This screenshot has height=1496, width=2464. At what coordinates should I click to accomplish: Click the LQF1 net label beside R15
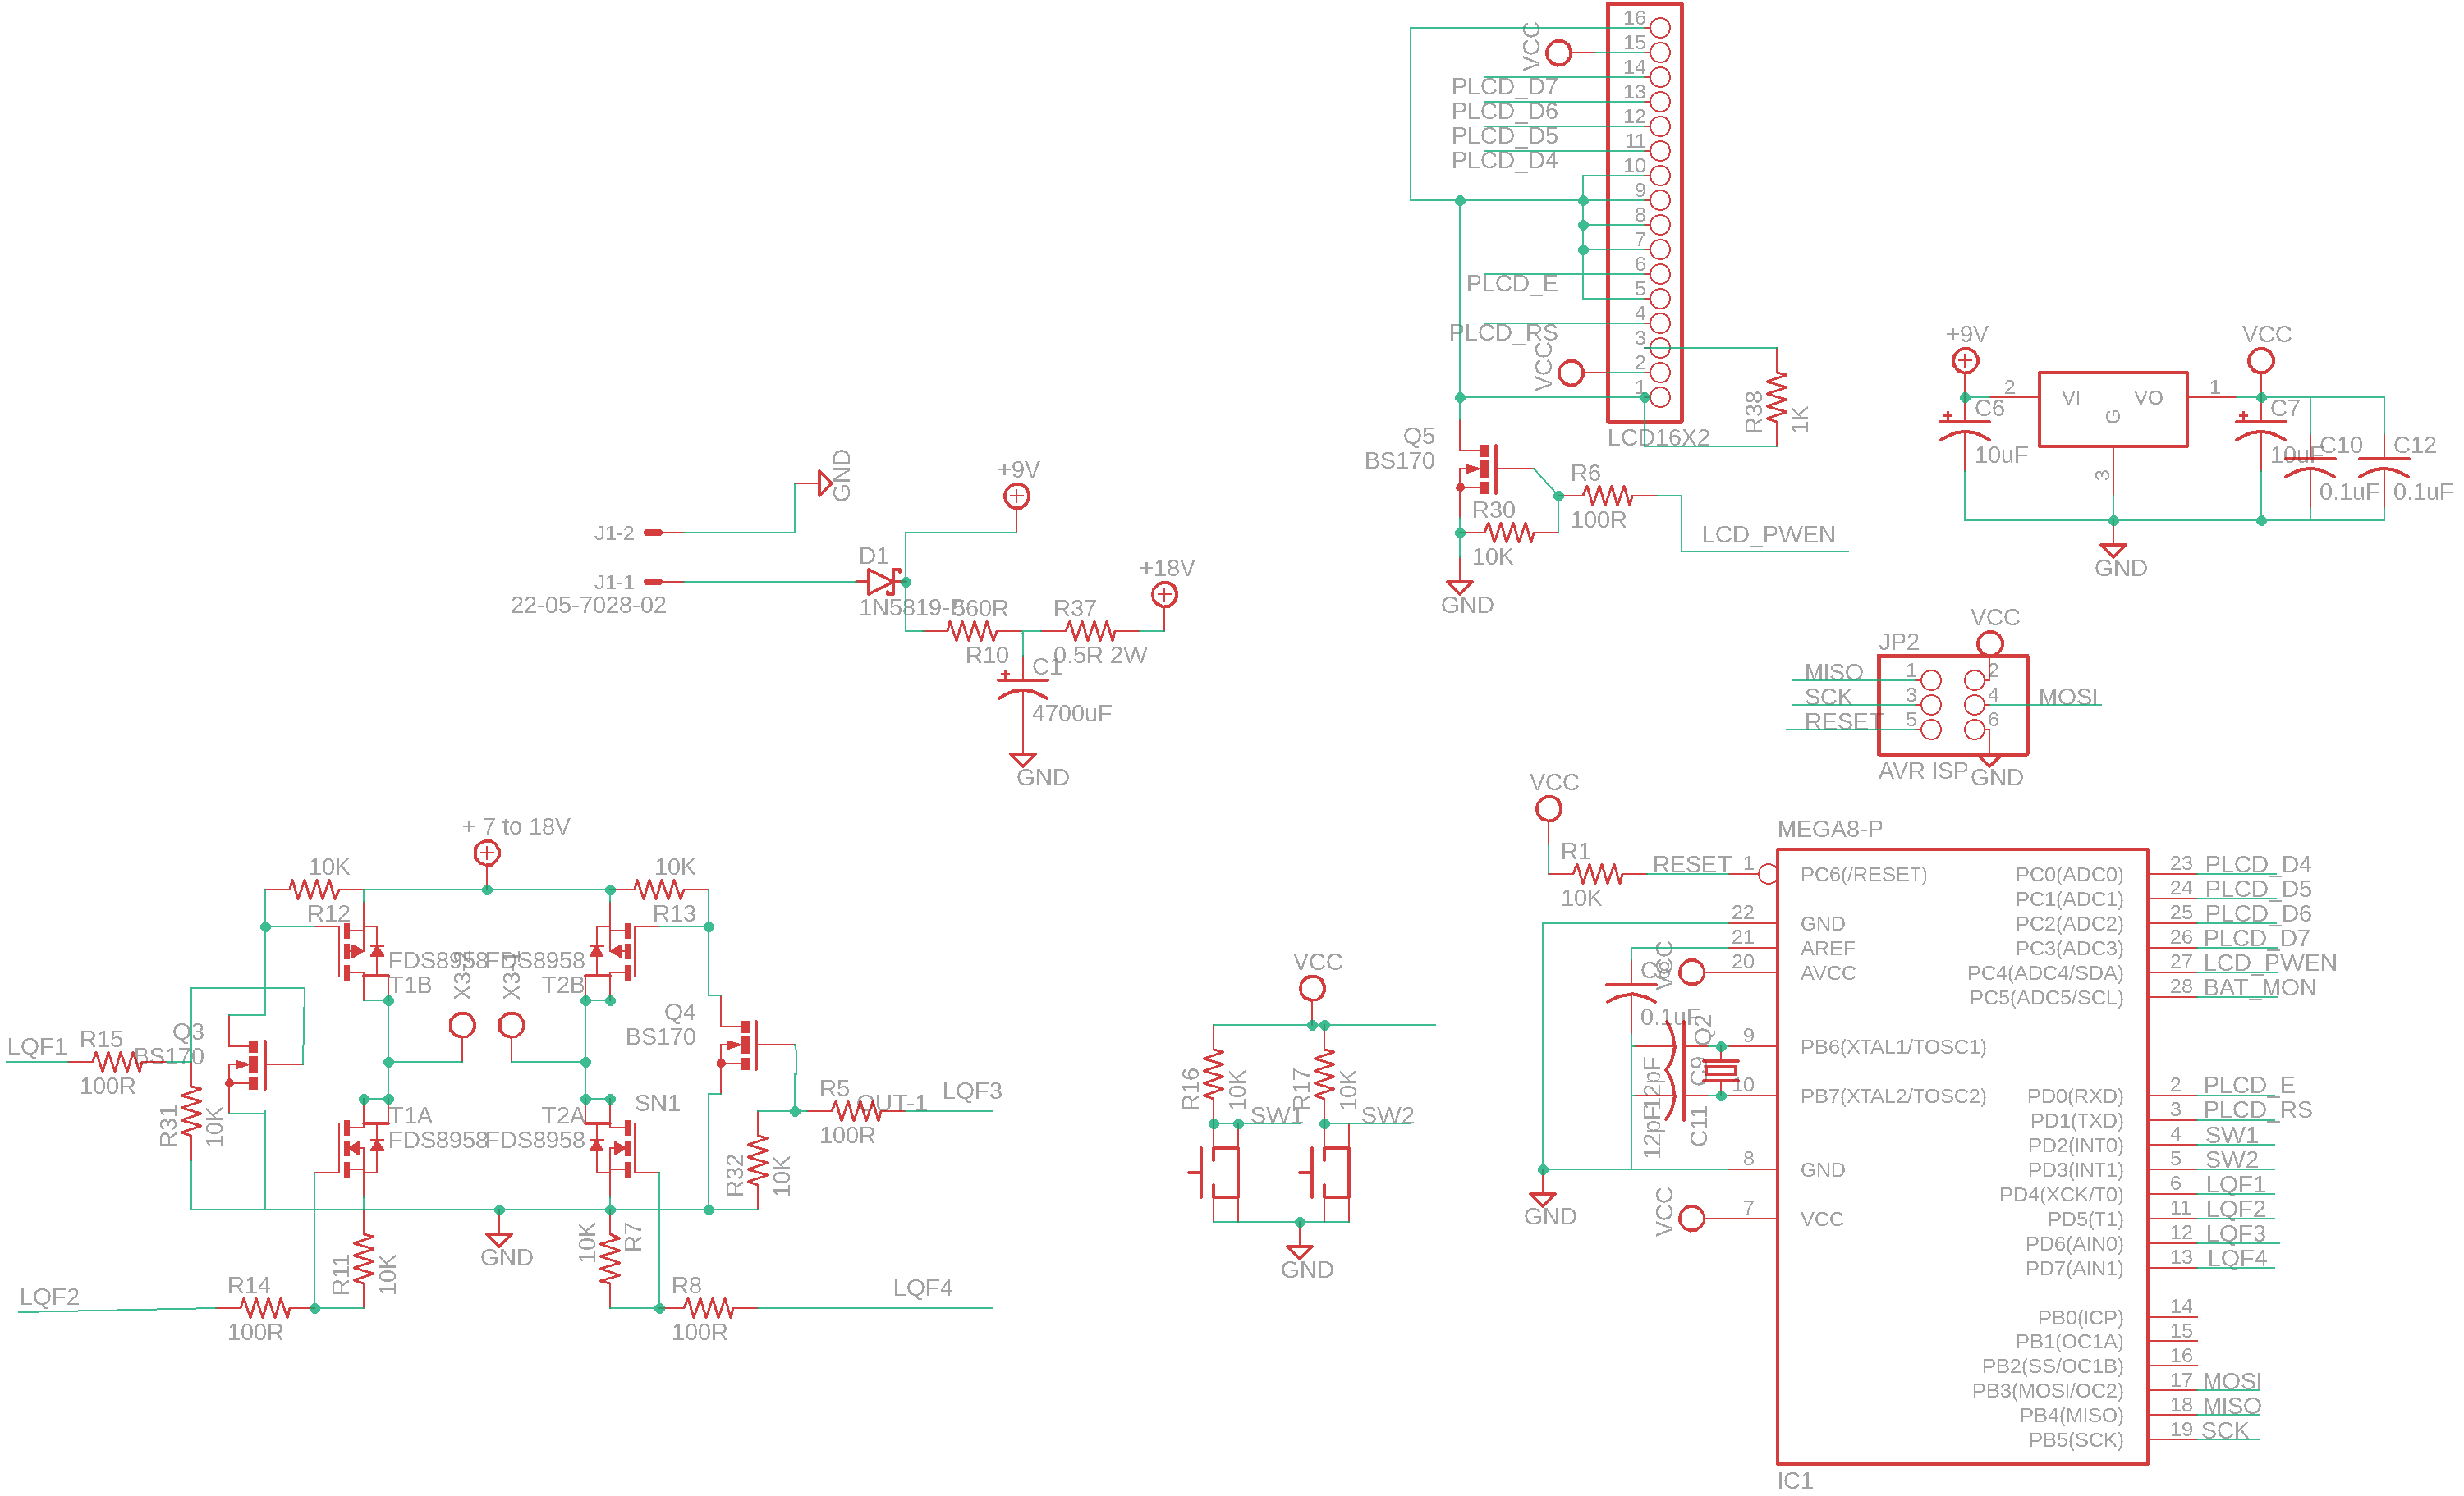click(x=37, y=1046)
